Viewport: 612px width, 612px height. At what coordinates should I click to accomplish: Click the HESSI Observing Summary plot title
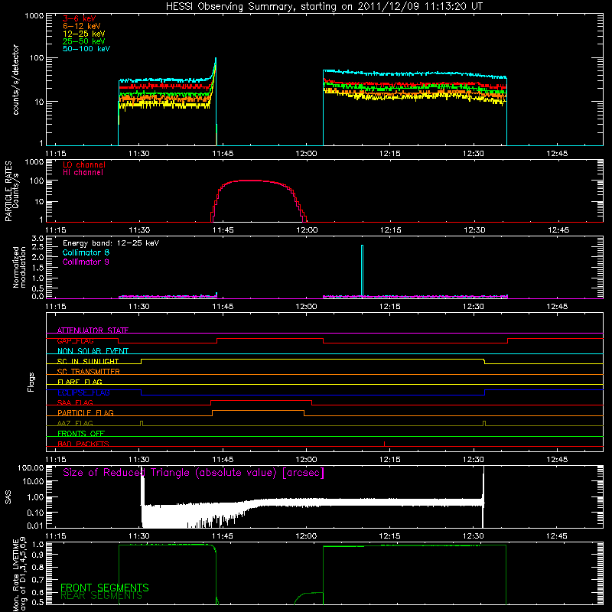tap(324, 7)
